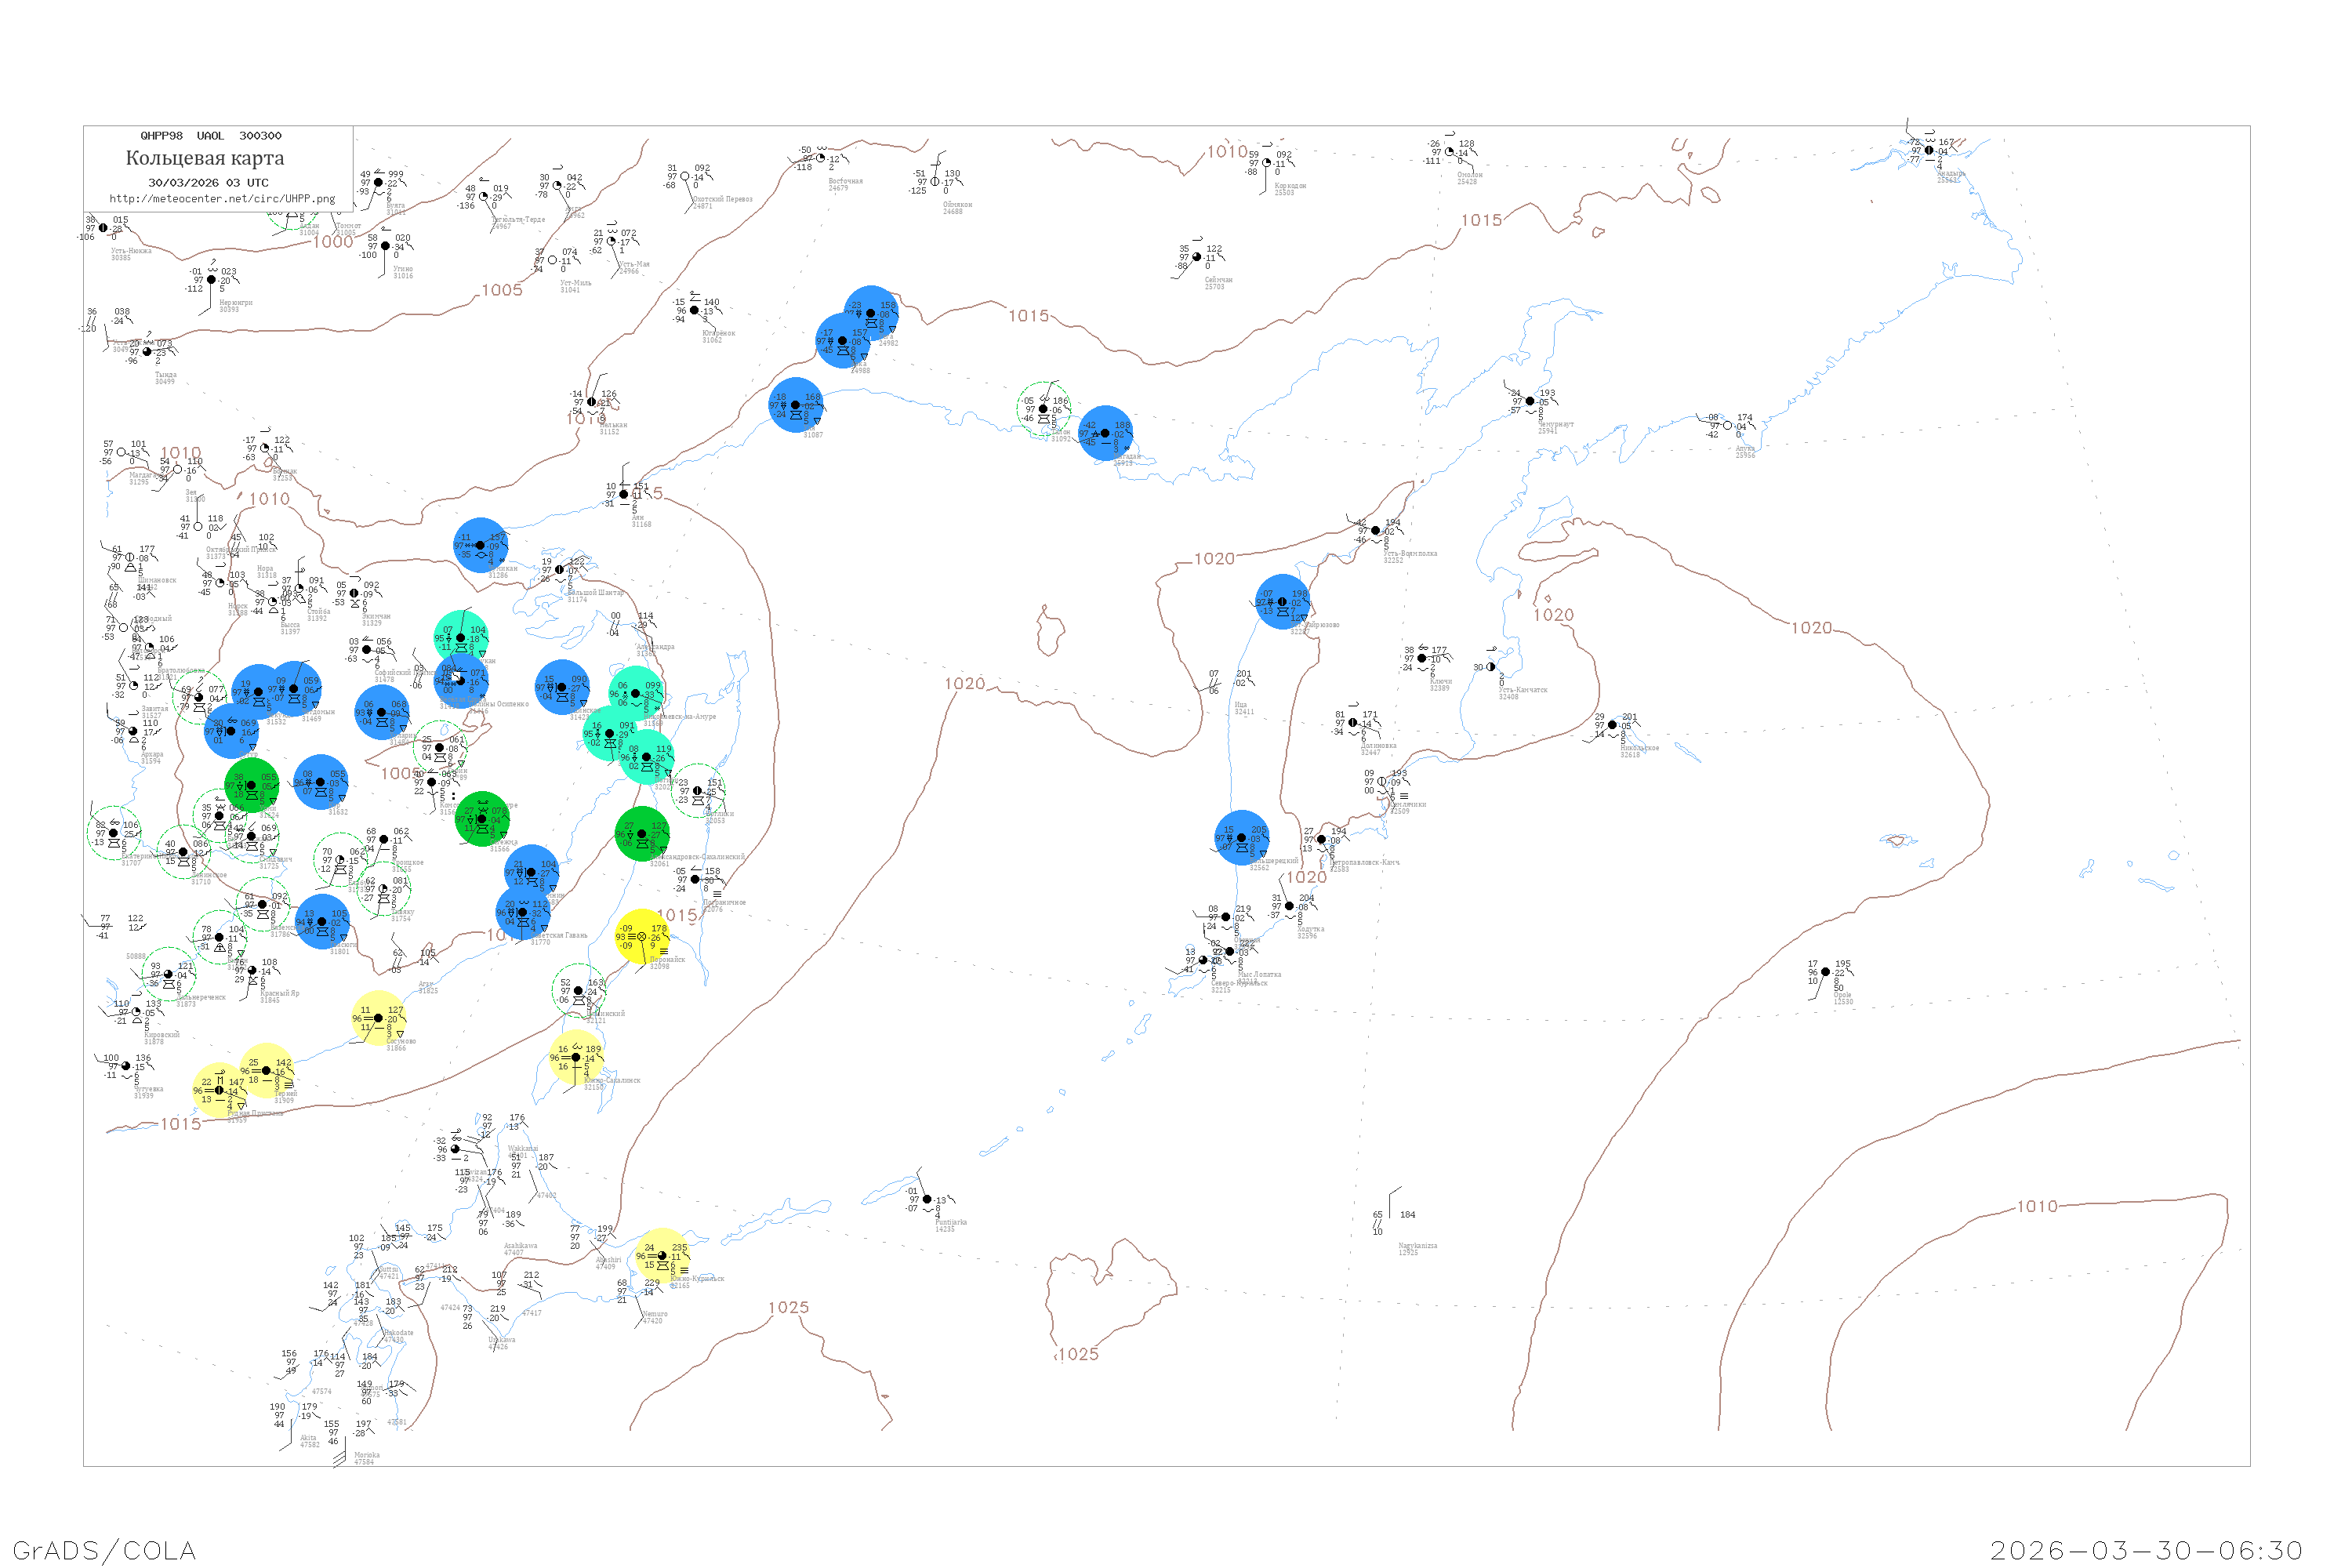
Task: Select the Большерецкий 32562 blue station circle
Action: pos(1242,838)
